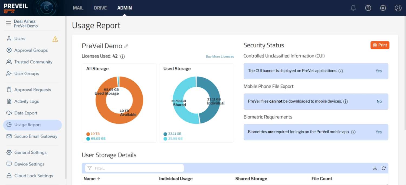Click the Users warning triangle icon

[x=55, y=39]
